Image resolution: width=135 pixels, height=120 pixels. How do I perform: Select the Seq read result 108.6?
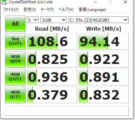pos(52,42)
